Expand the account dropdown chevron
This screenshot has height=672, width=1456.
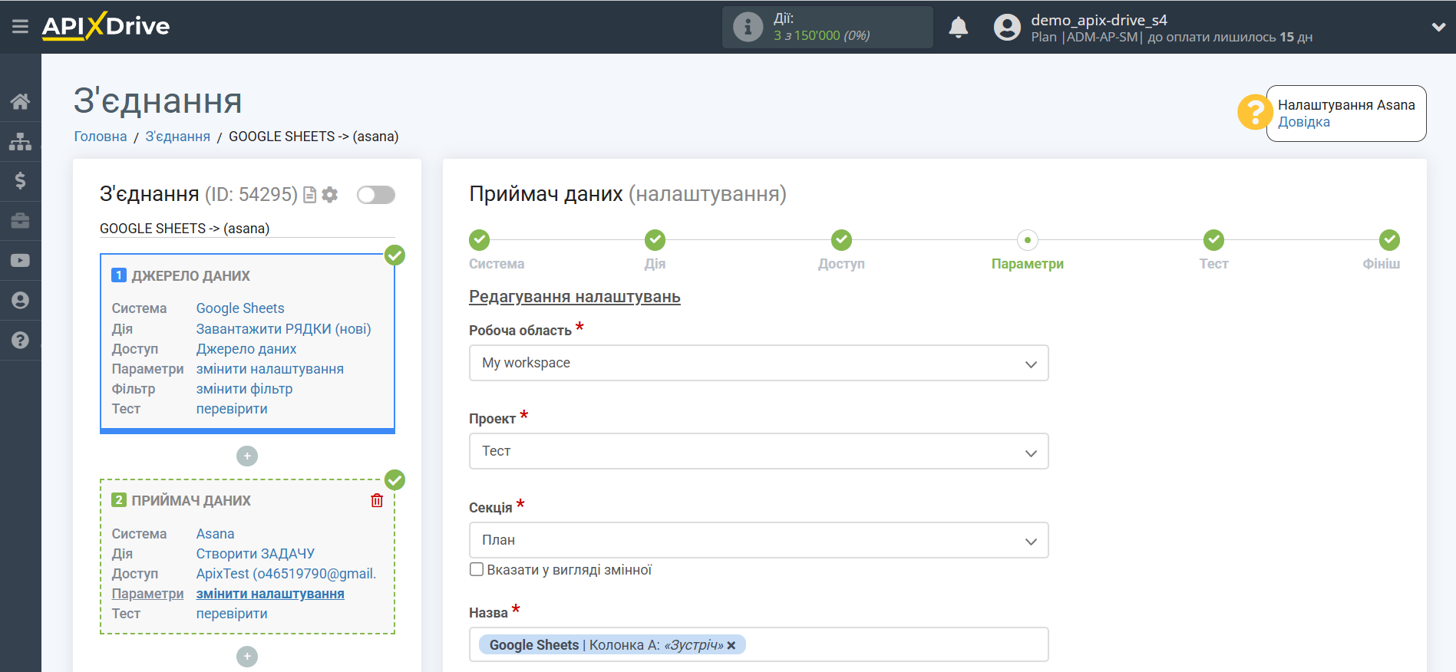point(1438,27)
